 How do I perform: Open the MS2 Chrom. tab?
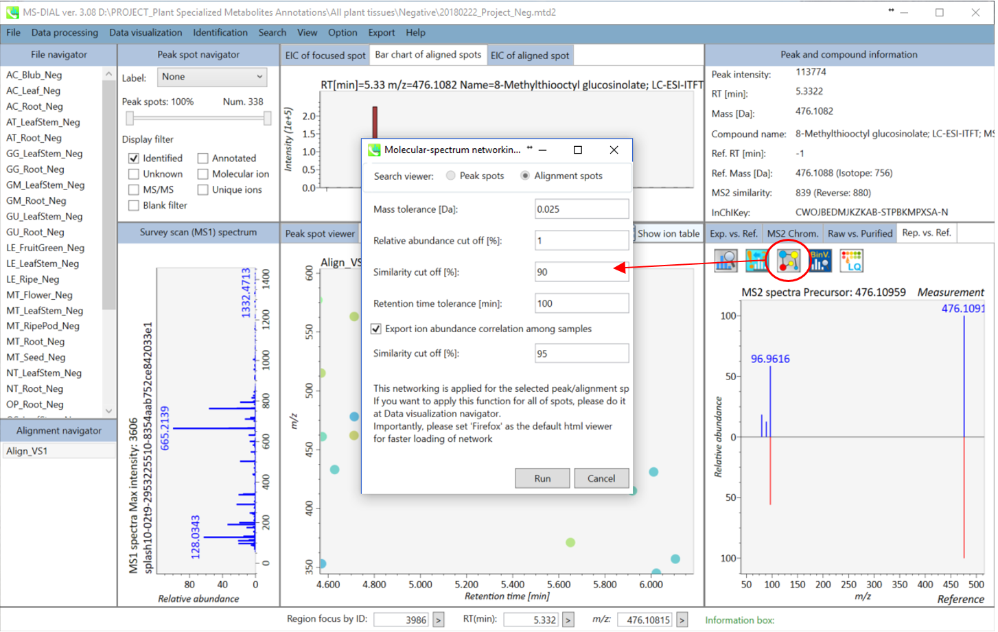click(793, 233)
